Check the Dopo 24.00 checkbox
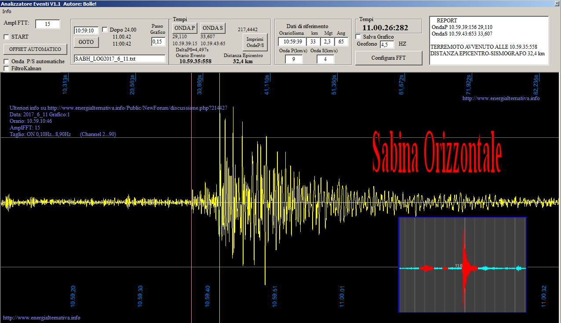 (105, 30)
